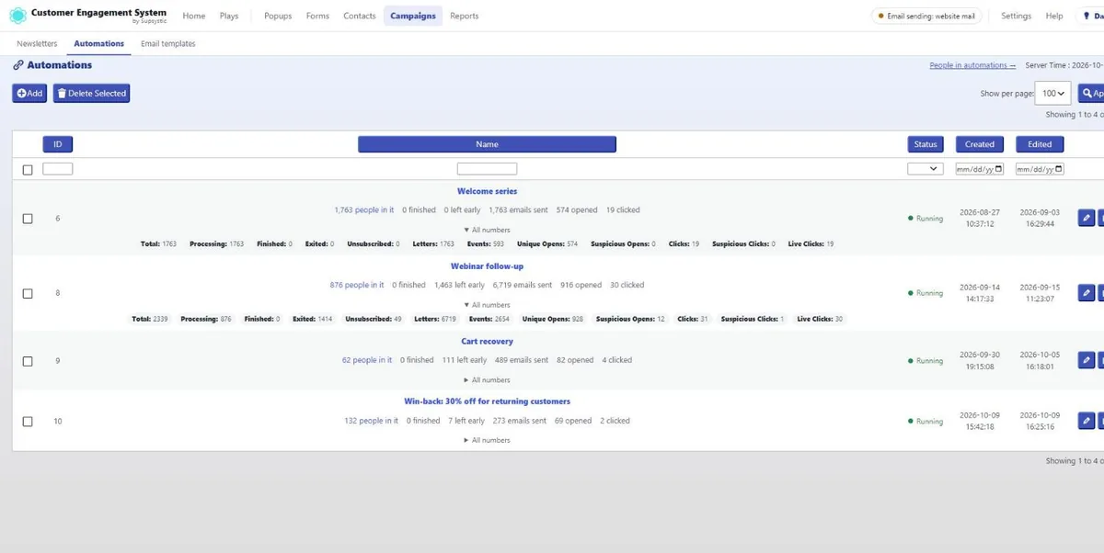This screenshot has height=553, width=1104.
Task: Click the Customer Engagement System logo icon
Action: pyautogui.click(x=17, y=16)
